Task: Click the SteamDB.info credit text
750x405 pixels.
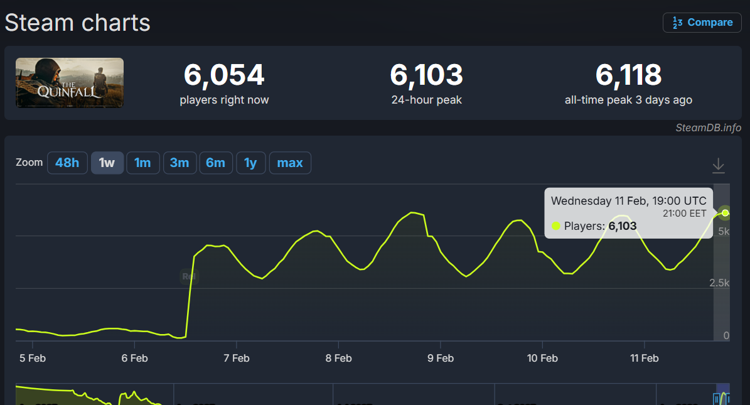Action: (x=708, y=127)
